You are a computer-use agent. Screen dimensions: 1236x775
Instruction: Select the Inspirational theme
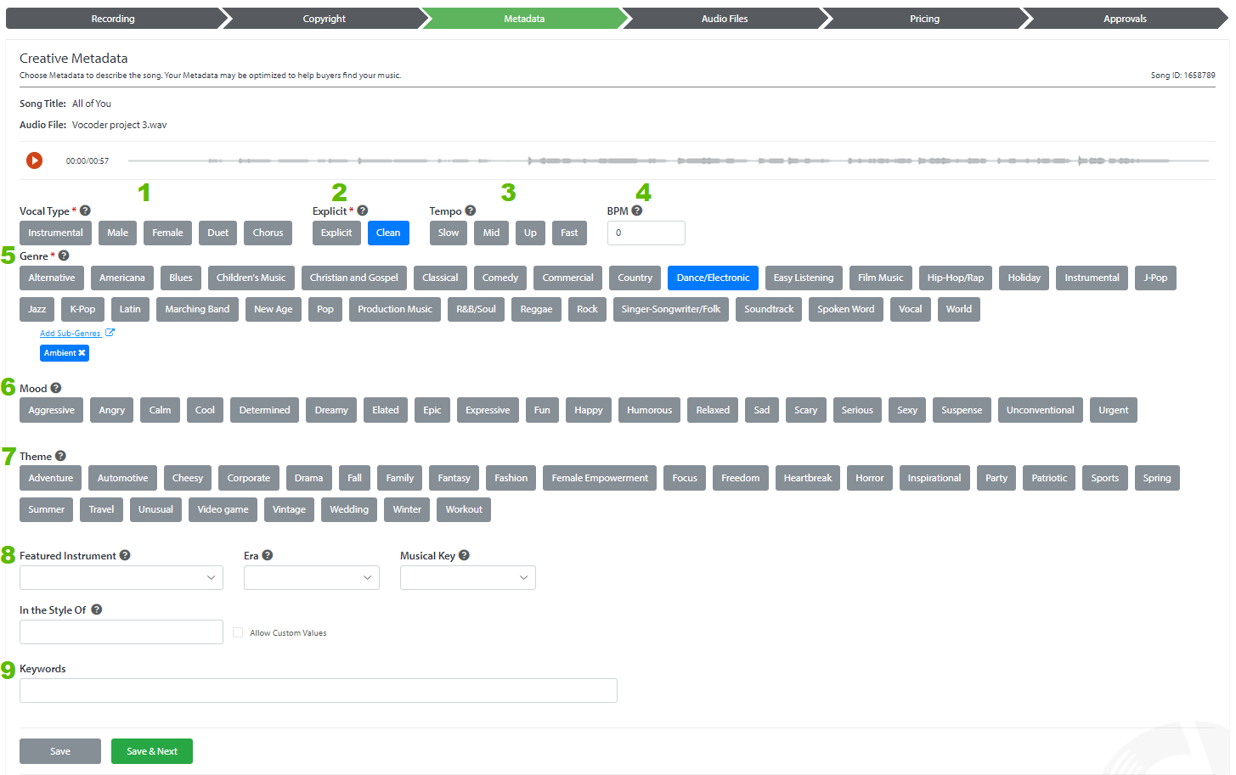coord(934,478)
